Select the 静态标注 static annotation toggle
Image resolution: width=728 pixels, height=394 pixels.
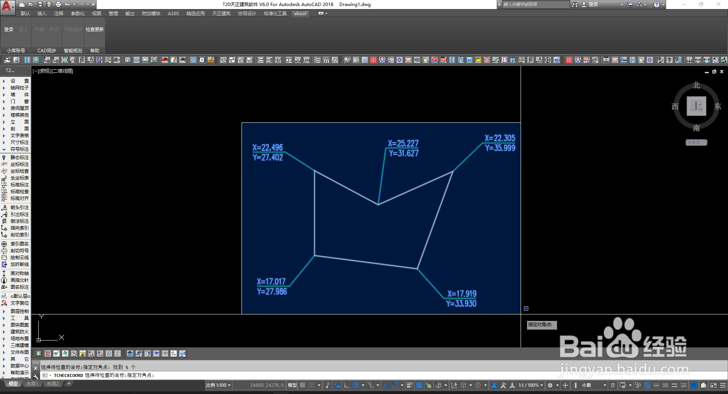pyautogui.click(x=15, y=158)
